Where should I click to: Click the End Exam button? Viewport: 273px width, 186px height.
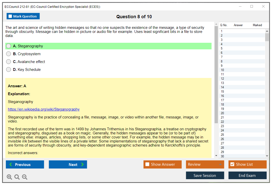pos(247,175)
